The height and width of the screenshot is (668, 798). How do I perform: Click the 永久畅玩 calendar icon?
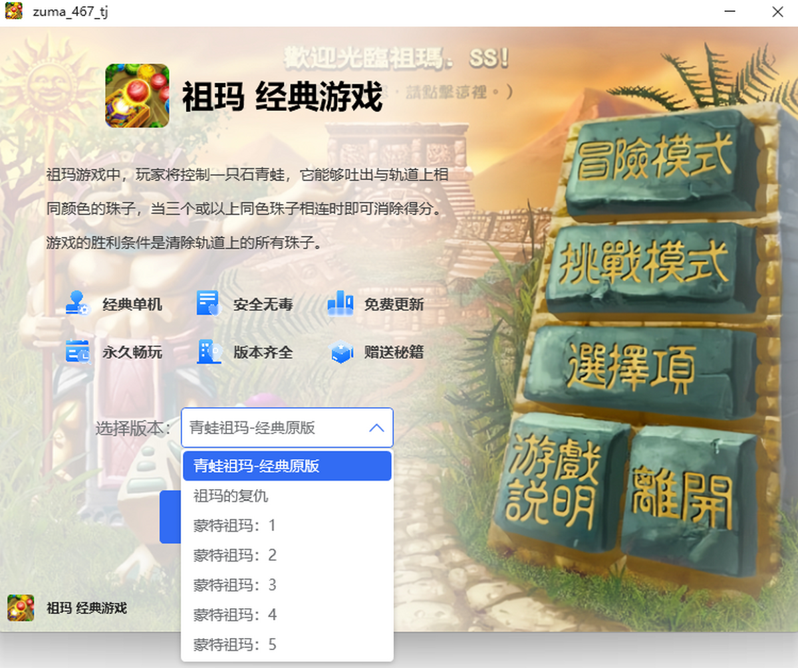(x=77, y=352)
